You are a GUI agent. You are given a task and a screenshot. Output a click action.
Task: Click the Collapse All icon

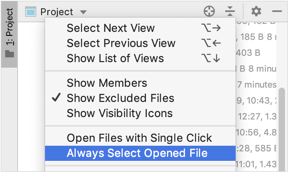click(x=230, y=11)
